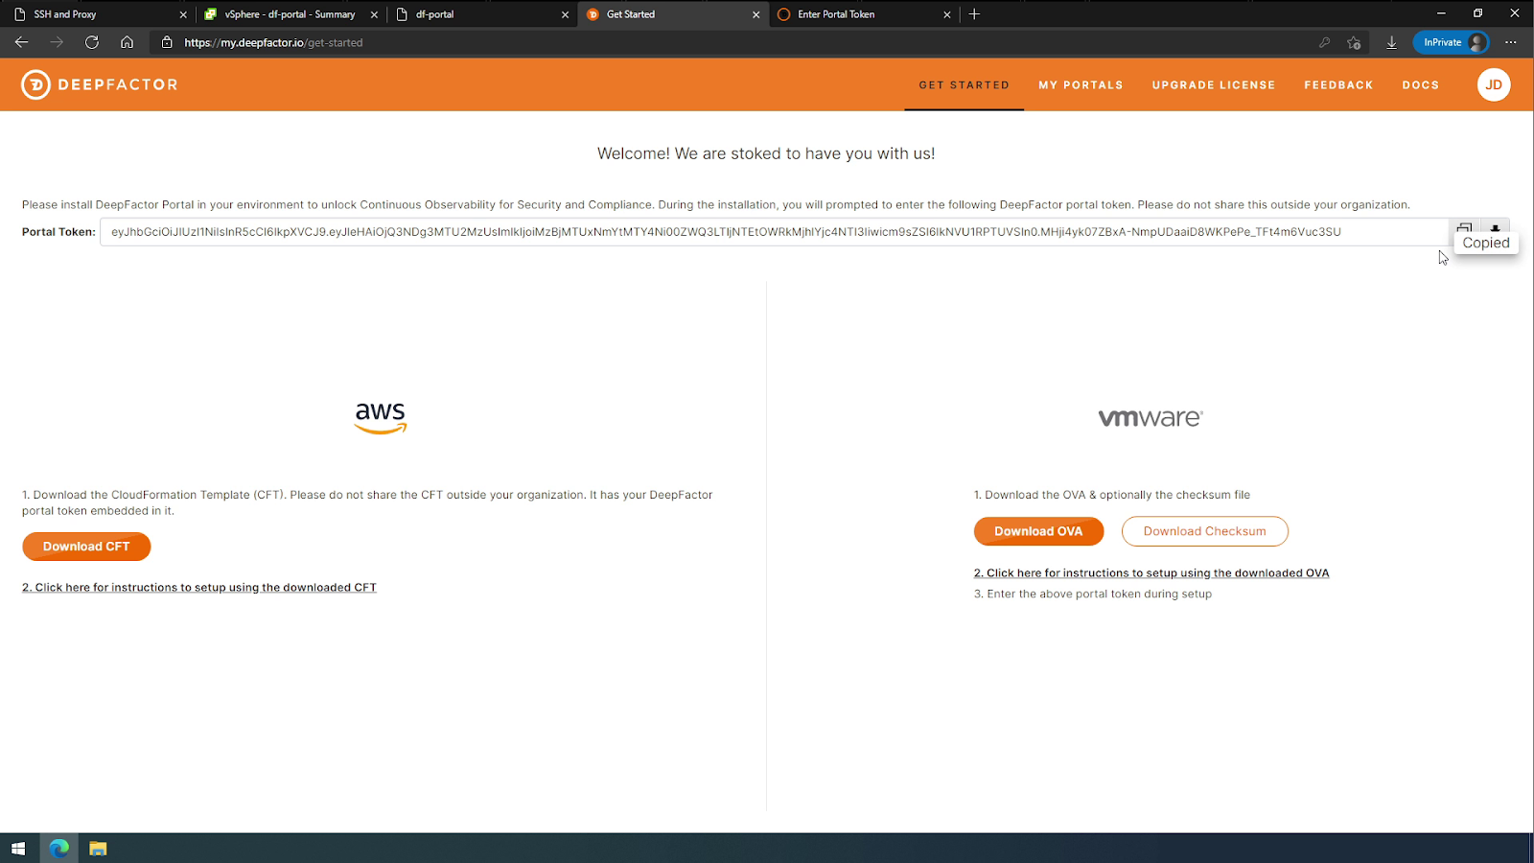
Task: Click the 'Welcome! We are stoked' heading
Action: click(x=766, y=153)
